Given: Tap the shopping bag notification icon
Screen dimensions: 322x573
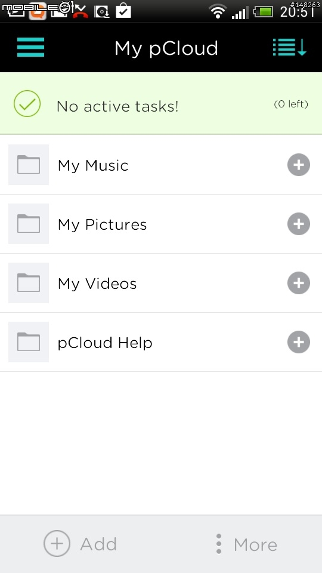Looking at the screenshot, I should (x=123, y=10).
